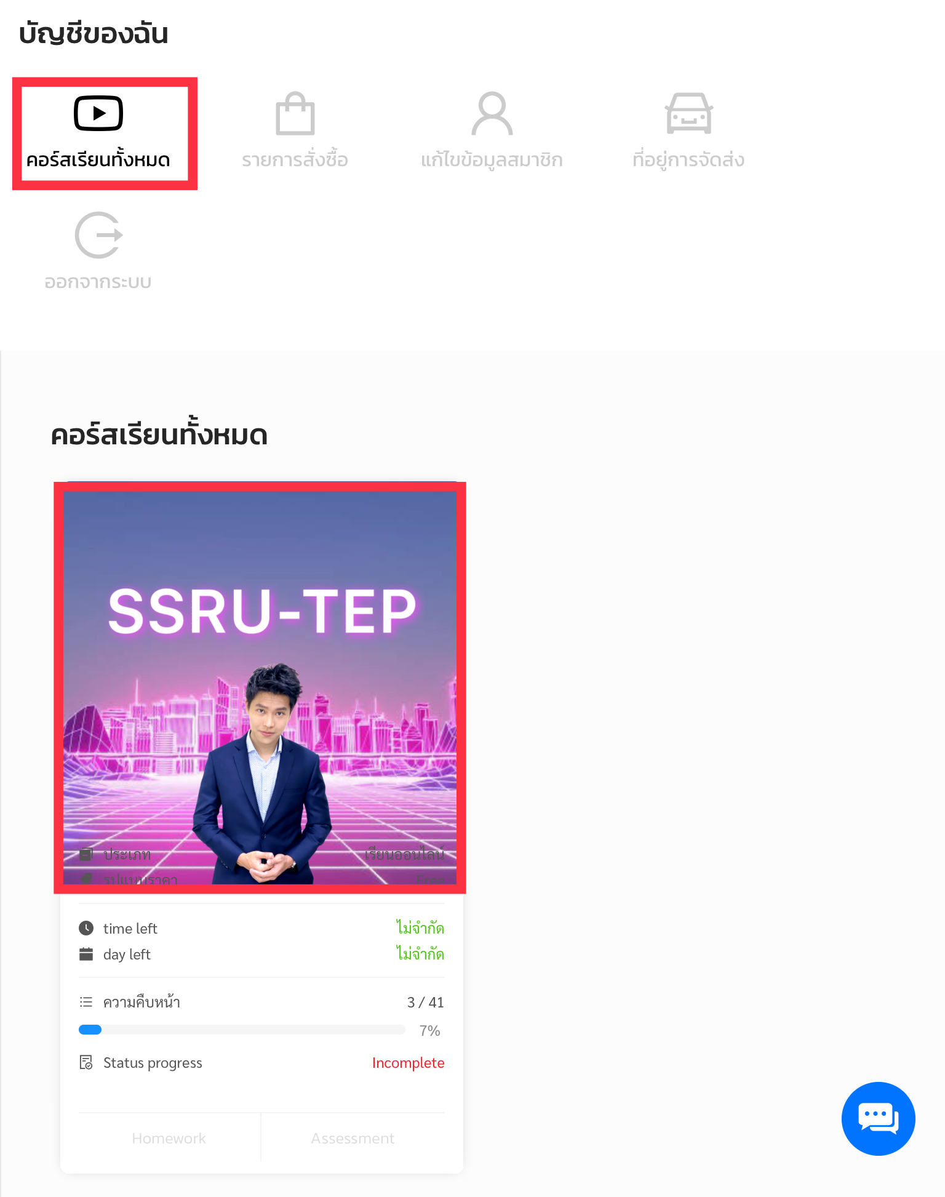Click the video play icon for all courses
The image size is (945, 1197).
[98, 113]
